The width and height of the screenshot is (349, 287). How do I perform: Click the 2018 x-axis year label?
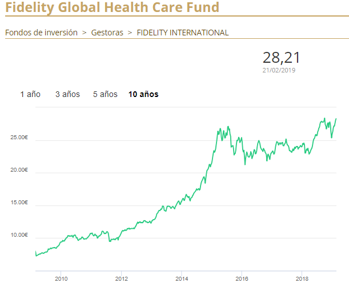302,279
